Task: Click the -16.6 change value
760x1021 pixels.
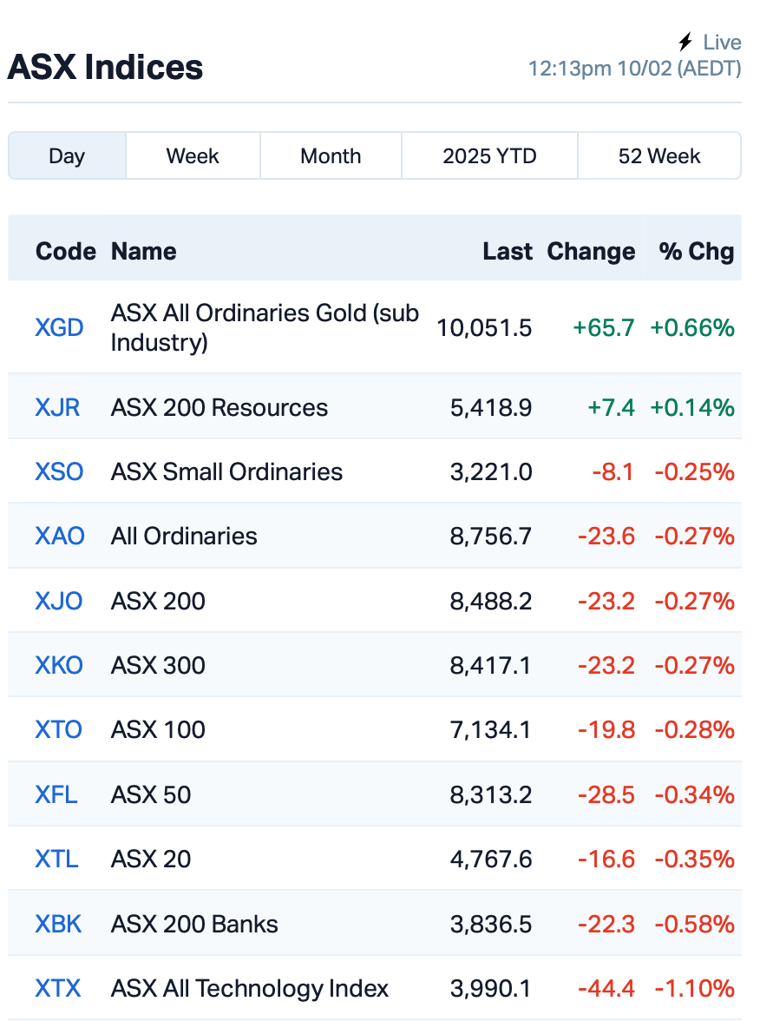Action: (x=606, y=859)
